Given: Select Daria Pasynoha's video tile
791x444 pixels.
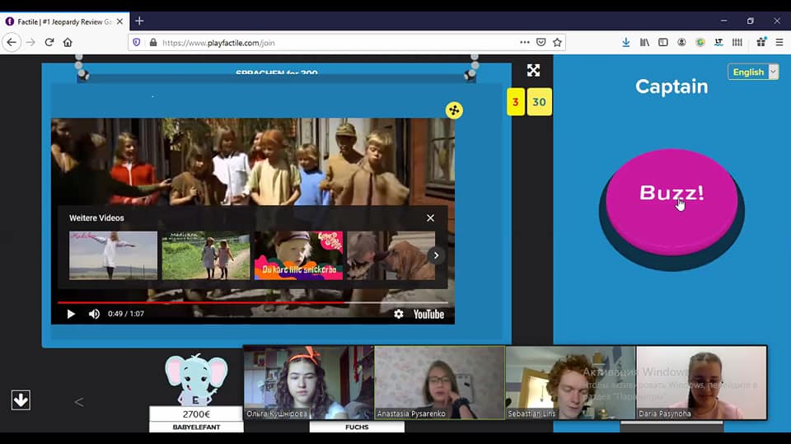Looking at the screenshot, I should click(702, 382).
